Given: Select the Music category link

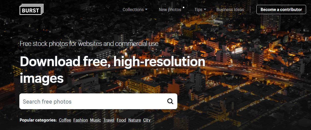Looking at the screenshot, I should point(96,120).
